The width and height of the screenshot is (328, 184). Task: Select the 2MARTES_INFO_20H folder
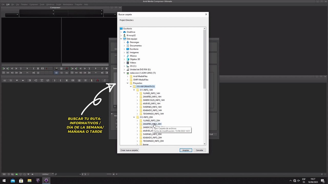point(152,124)
